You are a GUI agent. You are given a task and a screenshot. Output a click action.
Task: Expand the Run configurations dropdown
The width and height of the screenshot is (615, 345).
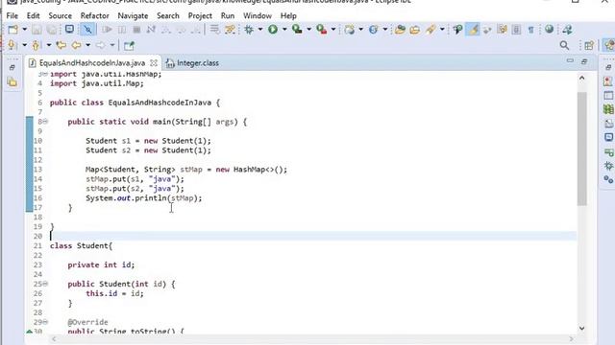[x=284, y=30]
